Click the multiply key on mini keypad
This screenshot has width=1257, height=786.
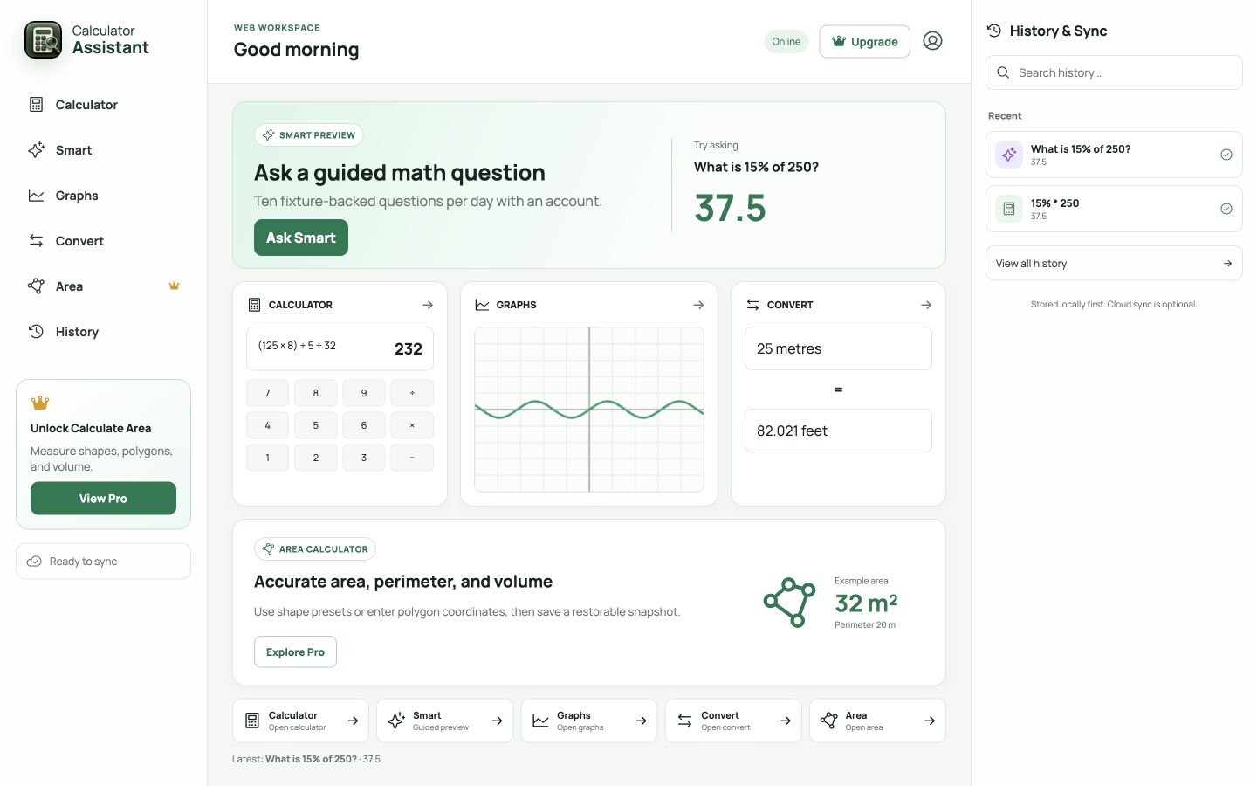pos(412,425)
